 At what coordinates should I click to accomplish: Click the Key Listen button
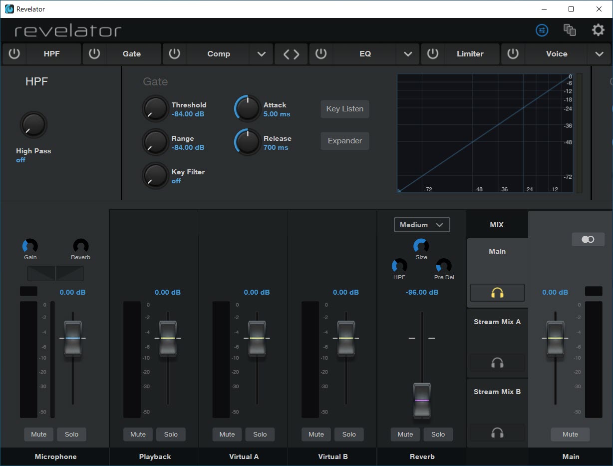click(x=345, y=109)
